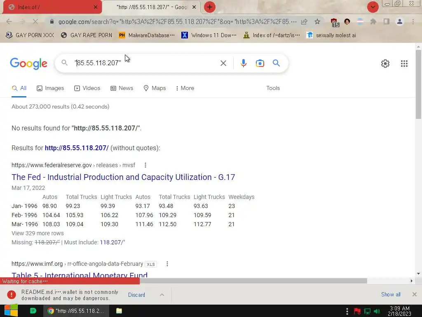Close the downloads bar
Image resolution: width=422 pixels, height=317 pixels.
pos(415,294)
